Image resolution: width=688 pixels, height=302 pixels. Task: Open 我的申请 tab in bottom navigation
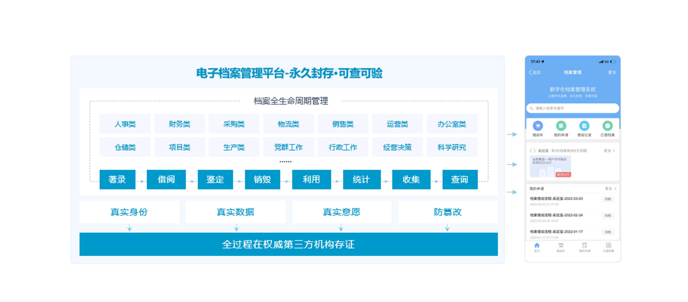(x=585, y=246)
